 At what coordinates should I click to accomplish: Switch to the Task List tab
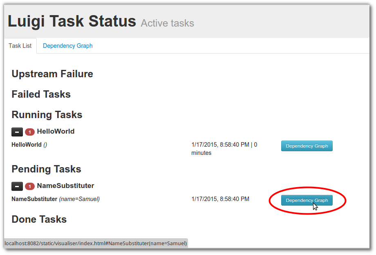(x=20, y=46)
